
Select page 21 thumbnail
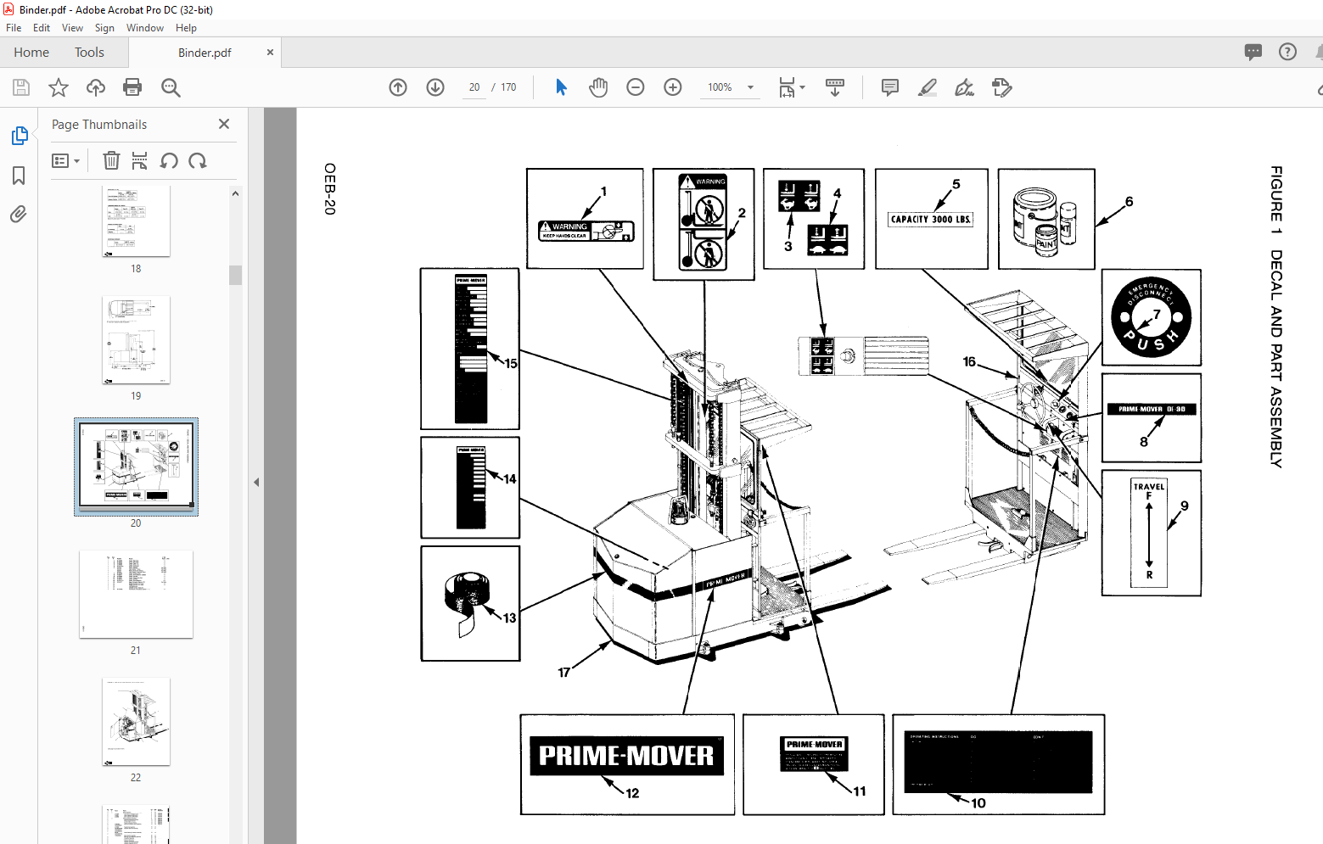click(136, 595)
